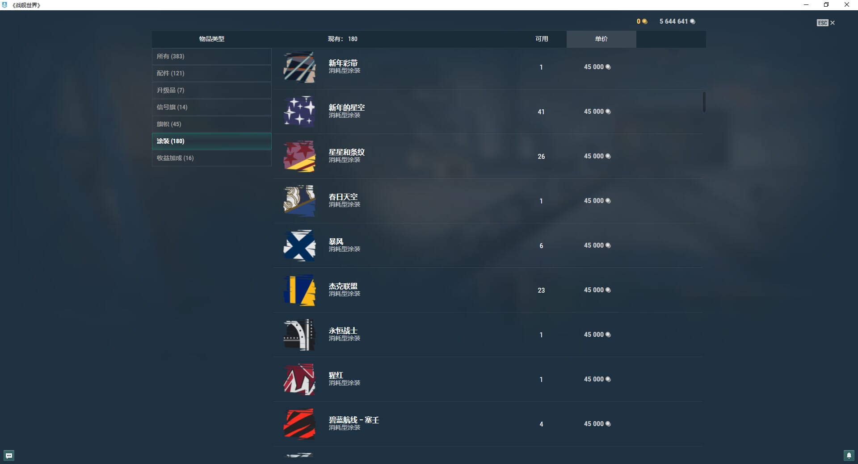Select the 所有 (383) category
This screenshot has height=464, width=858.
pos(212,57)
